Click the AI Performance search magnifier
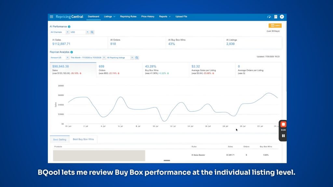Image resolution: width=333 pixels, height=187 pixels. tap(92, 32)
